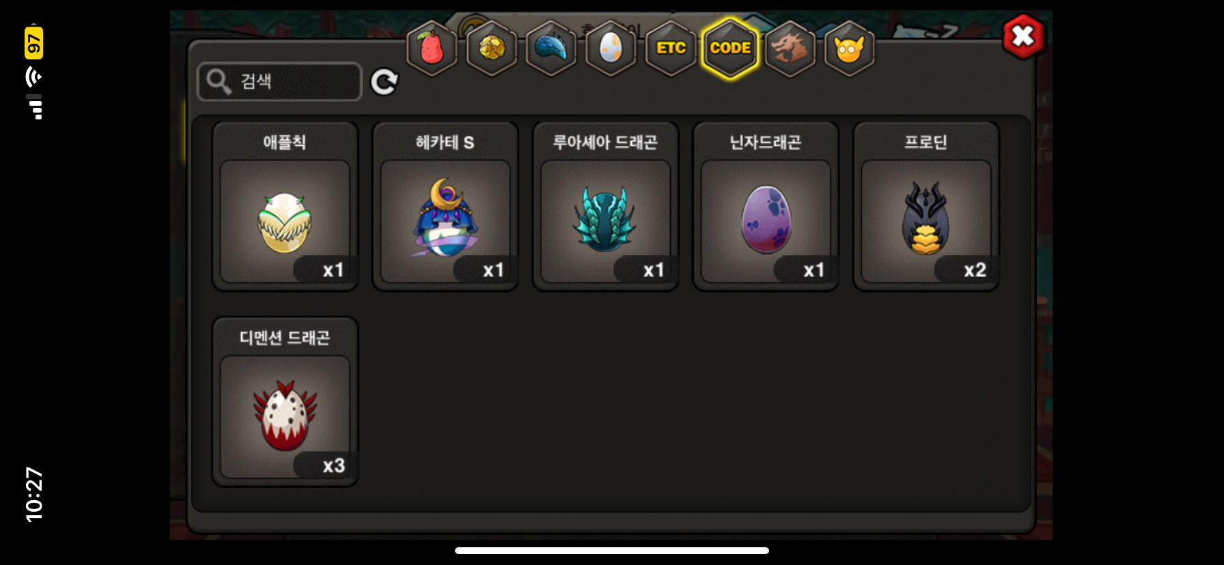Open the brown dragon category tab
Viewport: 1224px width, 565px height.
tap(790, 48)
